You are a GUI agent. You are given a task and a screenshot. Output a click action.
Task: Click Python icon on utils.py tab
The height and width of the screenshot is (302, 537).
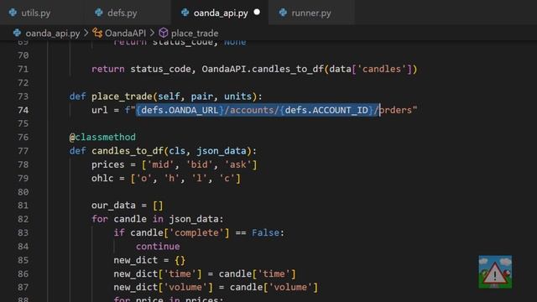[x=13, y=13]
